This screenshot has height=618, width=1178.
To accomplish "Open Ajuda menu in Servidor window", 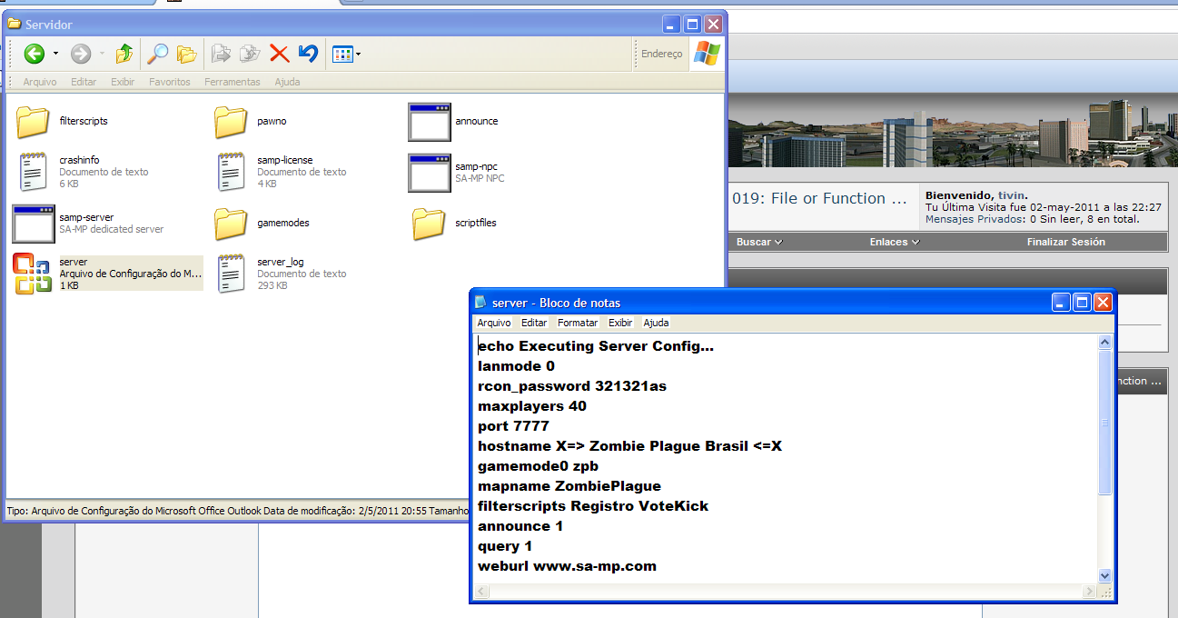I will (x=287, y=82).
